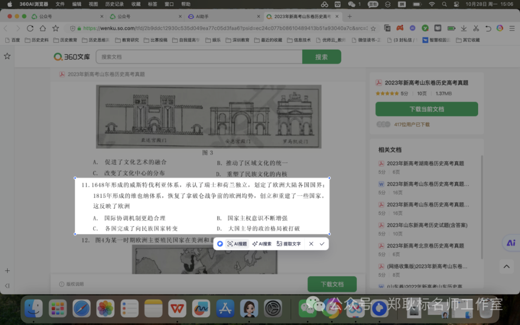Open the 视图 menu

pyautogui.click(x=93, y=4)
